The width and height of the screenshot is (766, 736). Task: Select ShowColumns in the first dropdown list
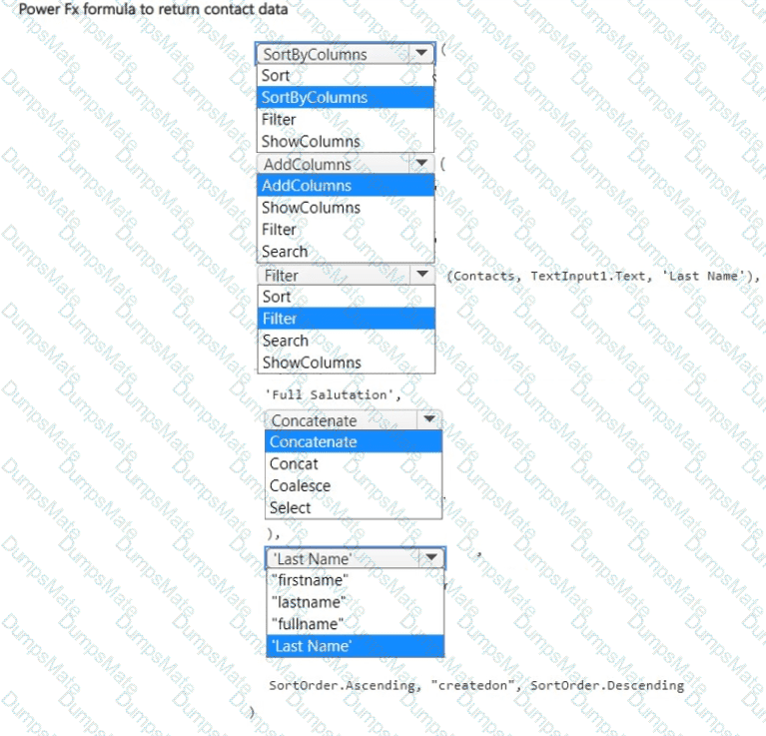coord(311,142)
